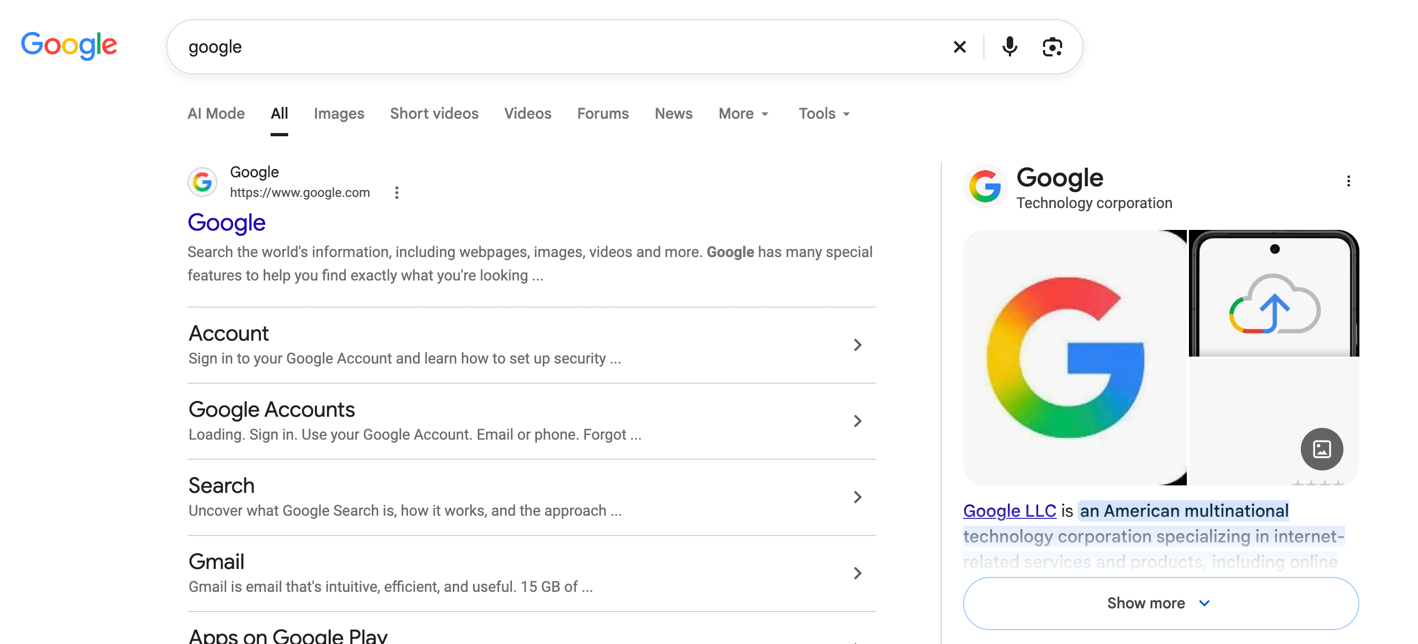Click the Apps on Google Play sitelink
This screenshot has width=1418, height=644.
pos(288,636)
